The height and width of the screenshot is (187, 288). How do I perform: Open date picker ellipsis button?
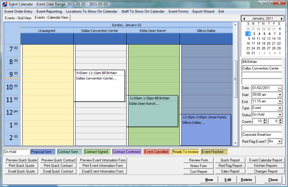(280, 88)
